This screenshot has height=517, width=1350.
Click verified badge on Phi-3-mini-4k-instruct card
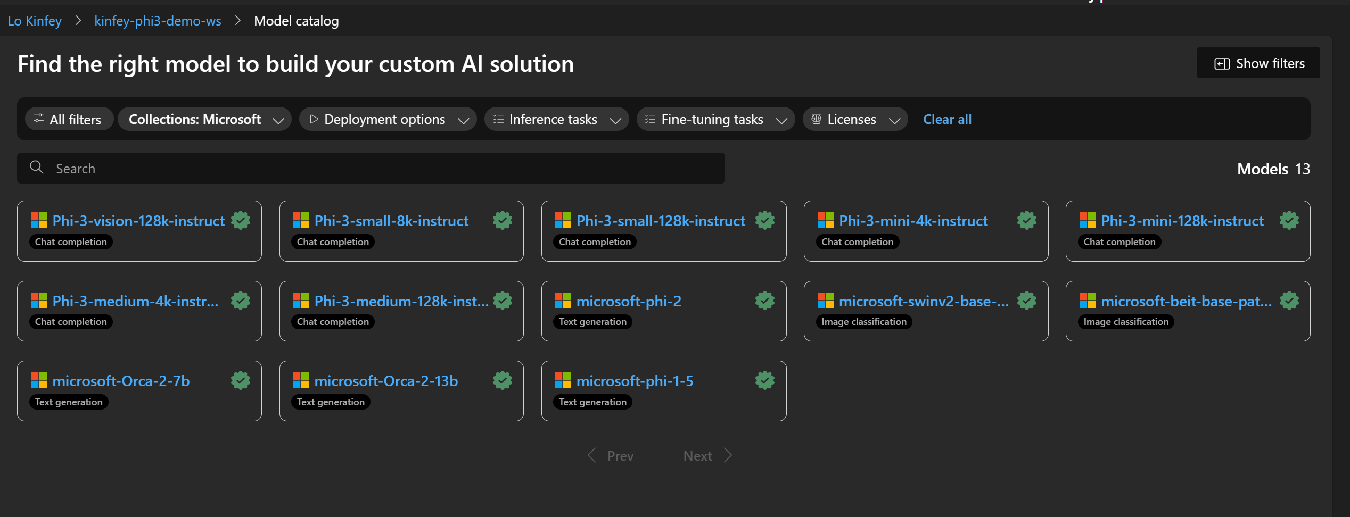click(x=1027, y=220)
